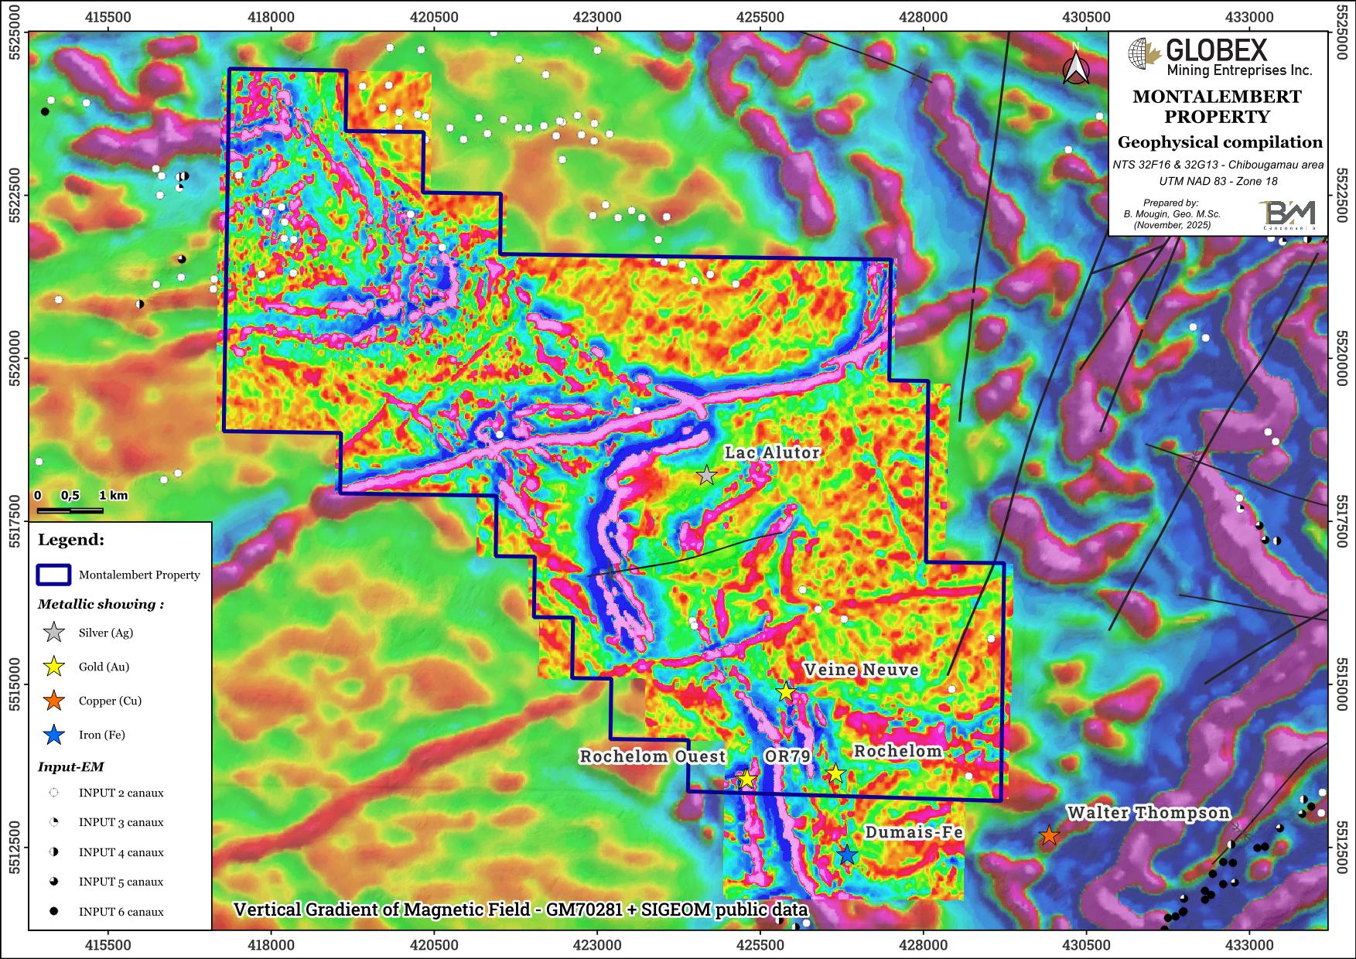Click the blue iron star at Dumais-Fe
The height and width of the screenshot is (959, 1356).
(x=847, y=855)
